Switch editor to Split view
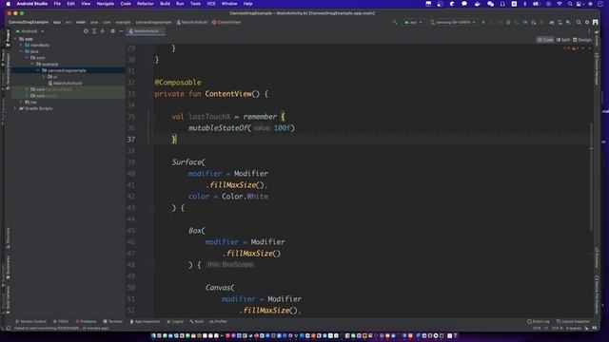Screen dimensions: 609x342 pyautogui.click(x=563, y=40)
